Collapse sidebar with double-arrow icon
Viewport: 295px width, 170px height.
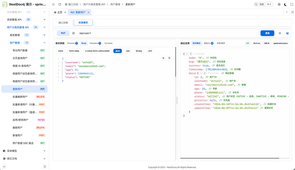coord(4,167)
